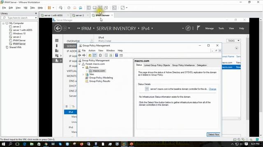Toggle the thumbnail bar view icon
Image resolution: width=263 pixels, height=147 pixels.
point(95,8)
